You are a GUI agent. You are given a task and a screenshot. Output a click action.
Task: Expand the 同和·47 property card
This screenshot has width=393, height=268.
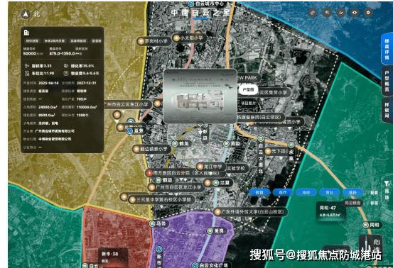[331, 211]
